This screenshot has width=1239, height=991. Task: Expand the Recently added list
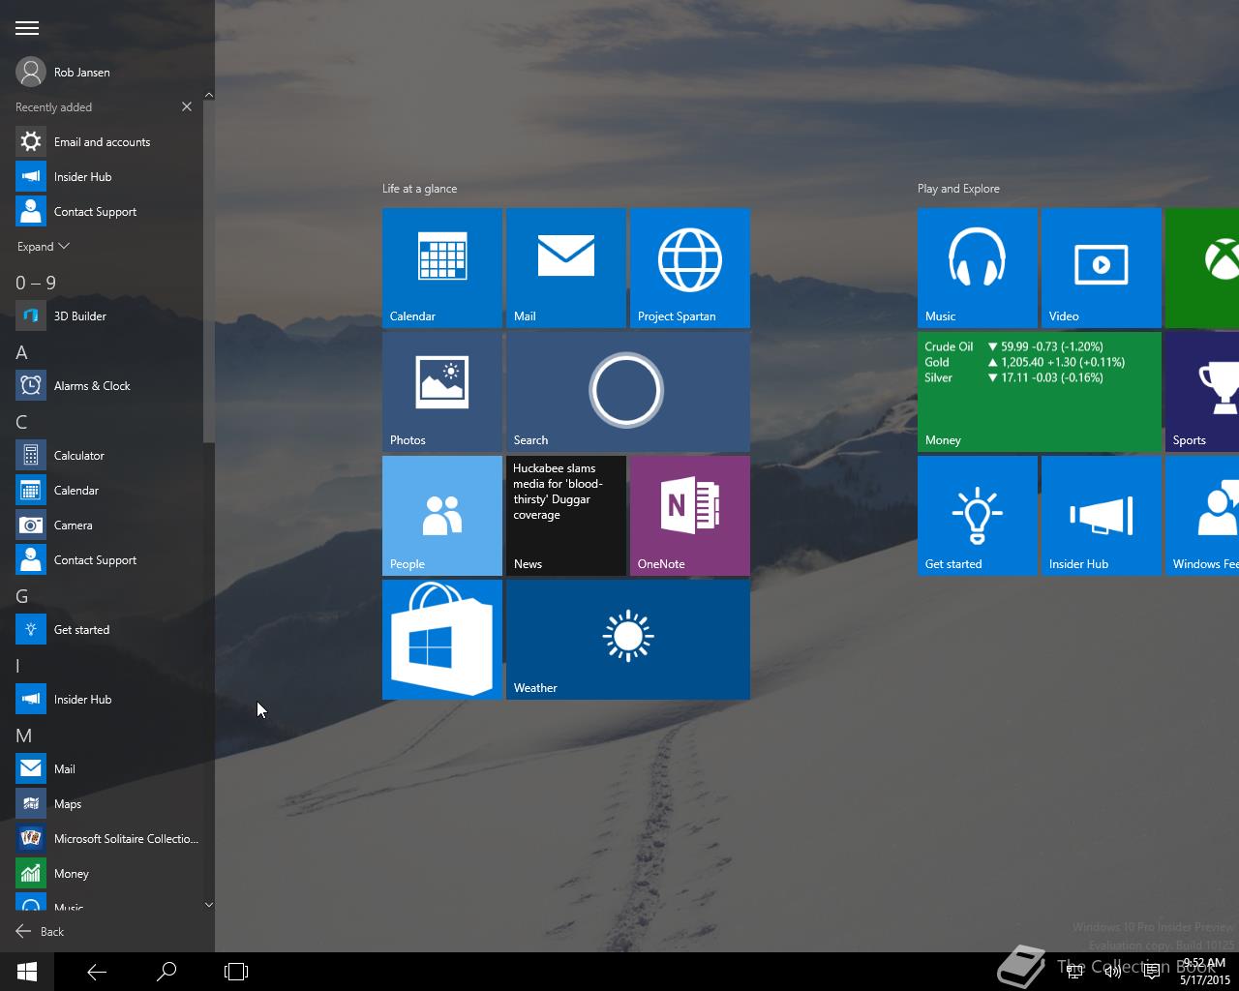(x=44, y=246)
